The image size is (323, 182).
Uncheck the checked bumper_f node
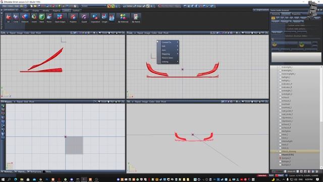tap(280, 158)
